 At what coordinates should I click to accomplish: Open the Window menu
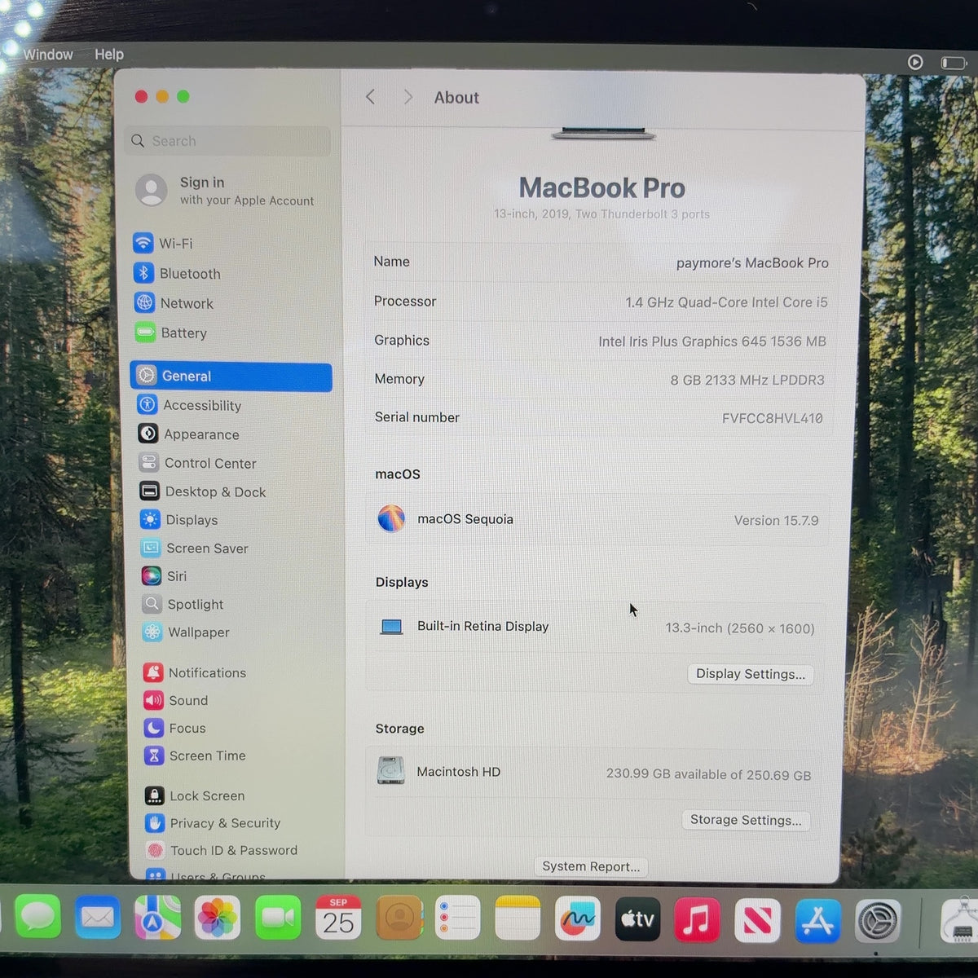click(48, 55)
